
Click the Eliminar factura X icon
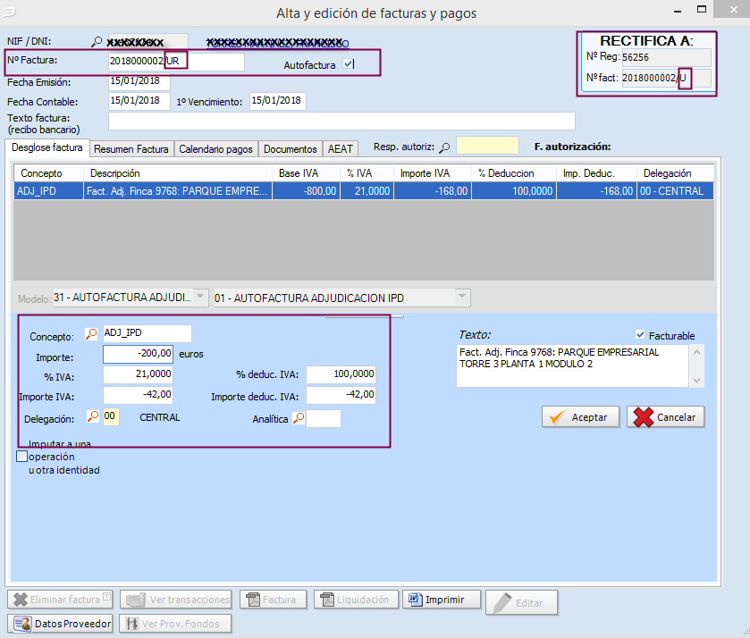tap(20, 600)
